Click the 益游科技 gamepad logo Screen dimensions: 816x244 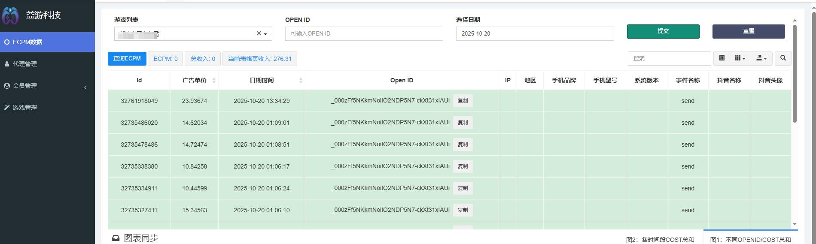(10, 16)
